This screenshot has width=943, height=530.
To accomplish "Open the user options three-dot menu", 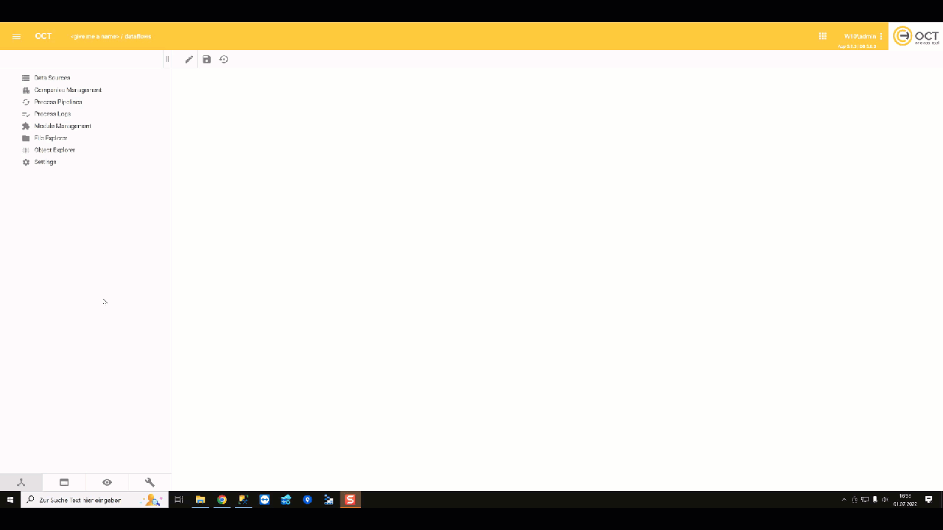I will pyautogui.click(x=881, y=36).
